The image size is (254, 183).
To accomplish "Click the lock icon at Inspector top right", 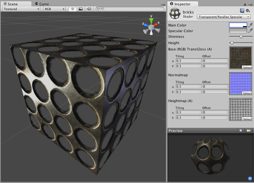I will pos(245,4).
